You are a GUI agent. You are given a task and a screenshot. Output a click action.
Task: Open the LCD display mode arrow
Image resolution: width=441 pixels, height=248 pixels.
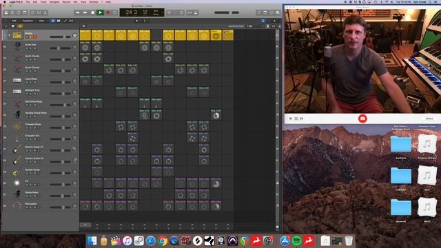click(x=163, y=12)
